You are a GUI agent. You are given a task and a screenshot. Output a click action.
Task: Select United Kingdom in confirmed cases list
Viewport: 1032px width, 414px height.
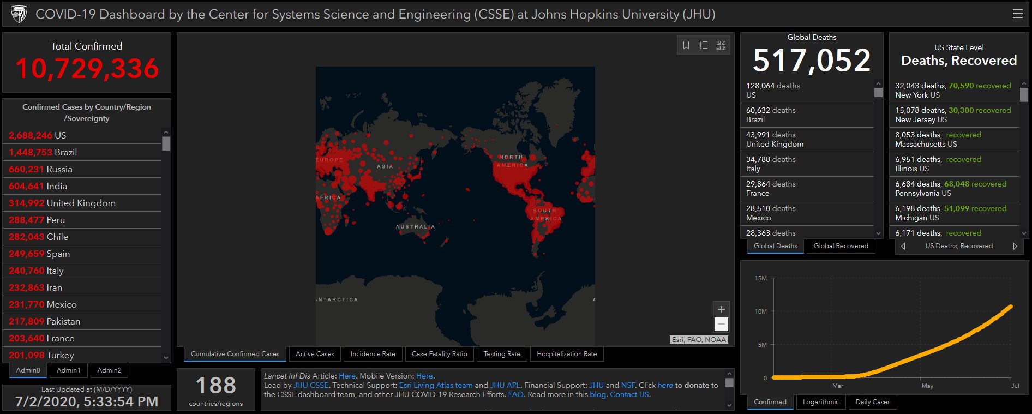[82, 203]
